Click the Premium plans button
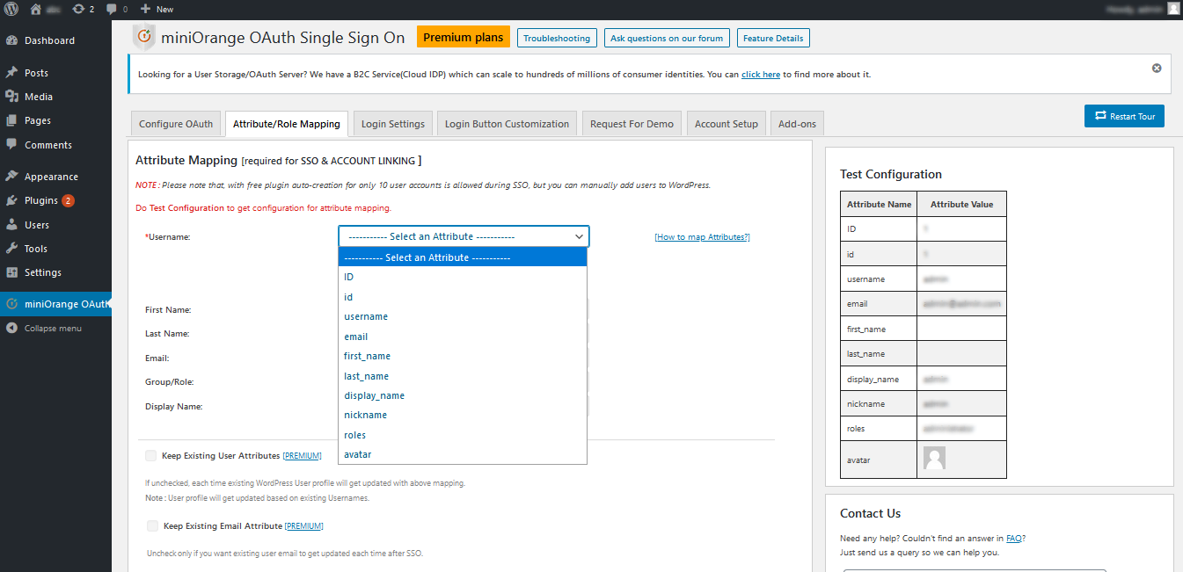Screen dimensions: 1183x572 pyautogui.click(x=463, y=37)
